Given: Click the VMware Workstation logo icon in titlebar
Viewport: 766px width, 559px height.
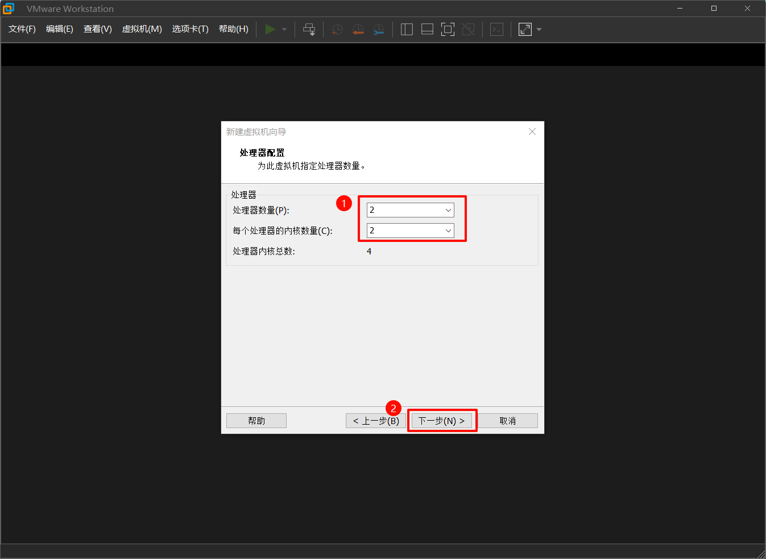Looking at the screenshot, I should 9,8.
